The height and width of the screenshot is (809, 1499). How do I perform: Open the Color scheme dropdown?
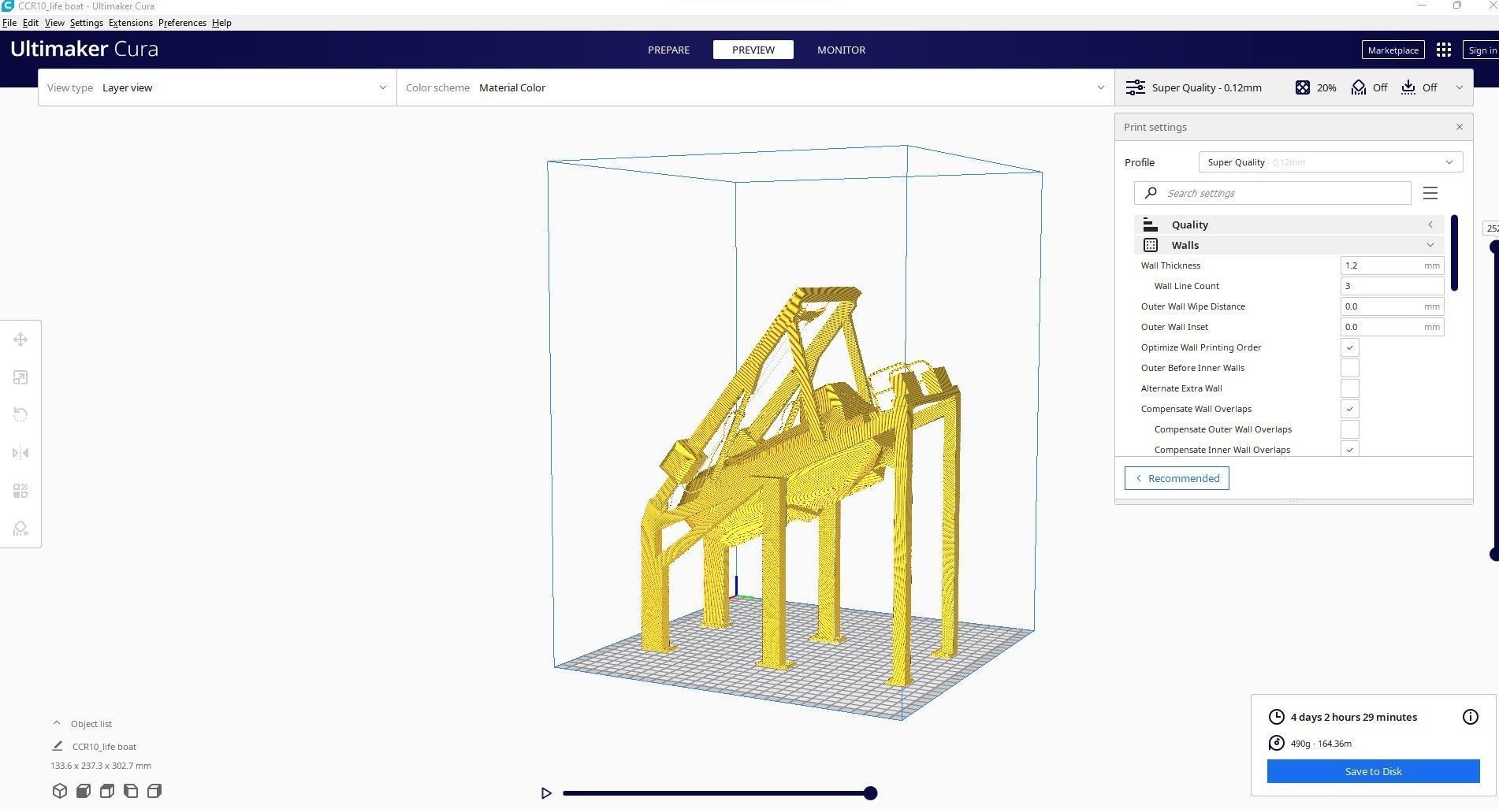point(756,87)
